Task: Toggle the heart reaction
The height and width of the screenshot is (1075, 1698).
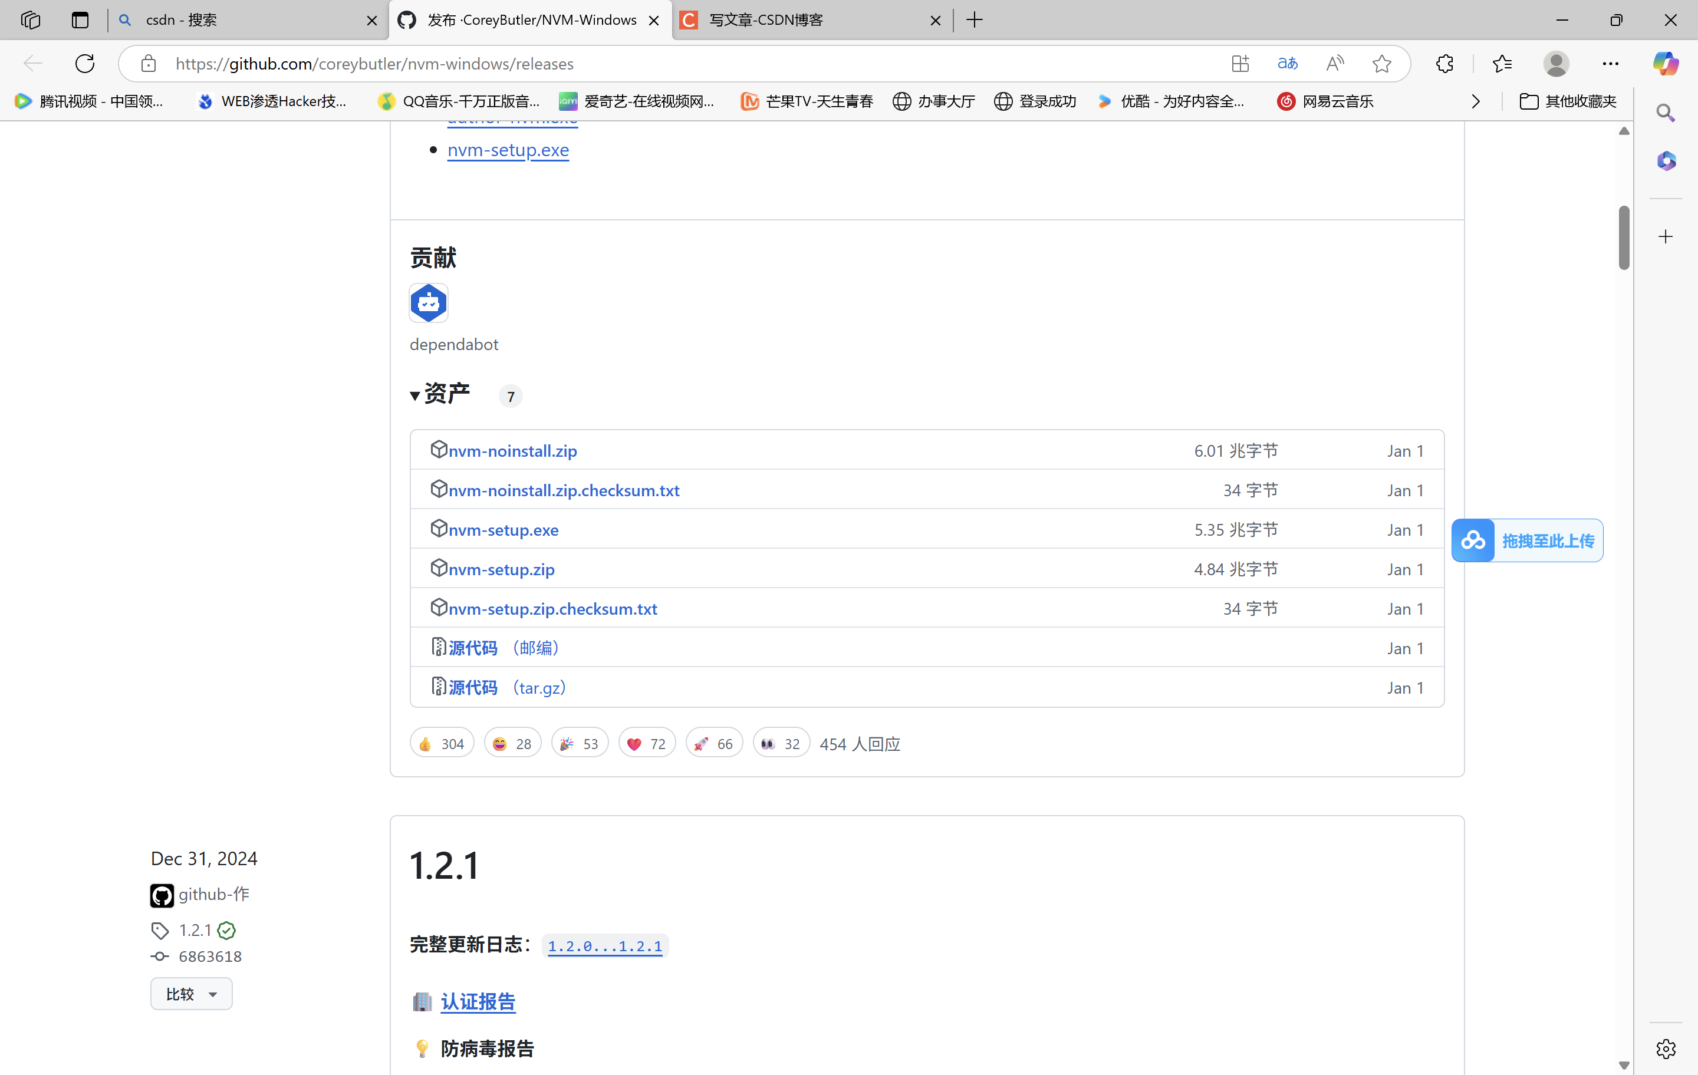Action: coord(646,744)
